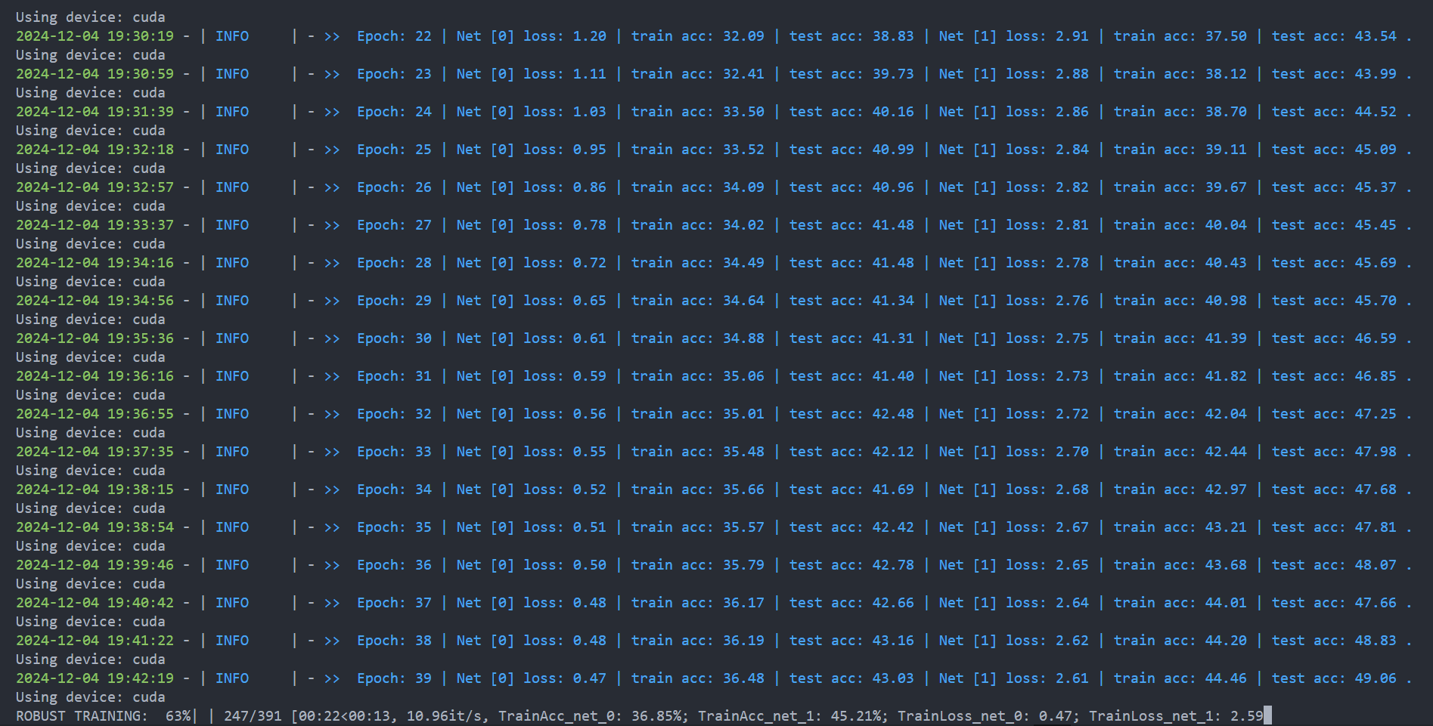
Task: Click progress counter 247/391
Action: (x=253, y=716)
